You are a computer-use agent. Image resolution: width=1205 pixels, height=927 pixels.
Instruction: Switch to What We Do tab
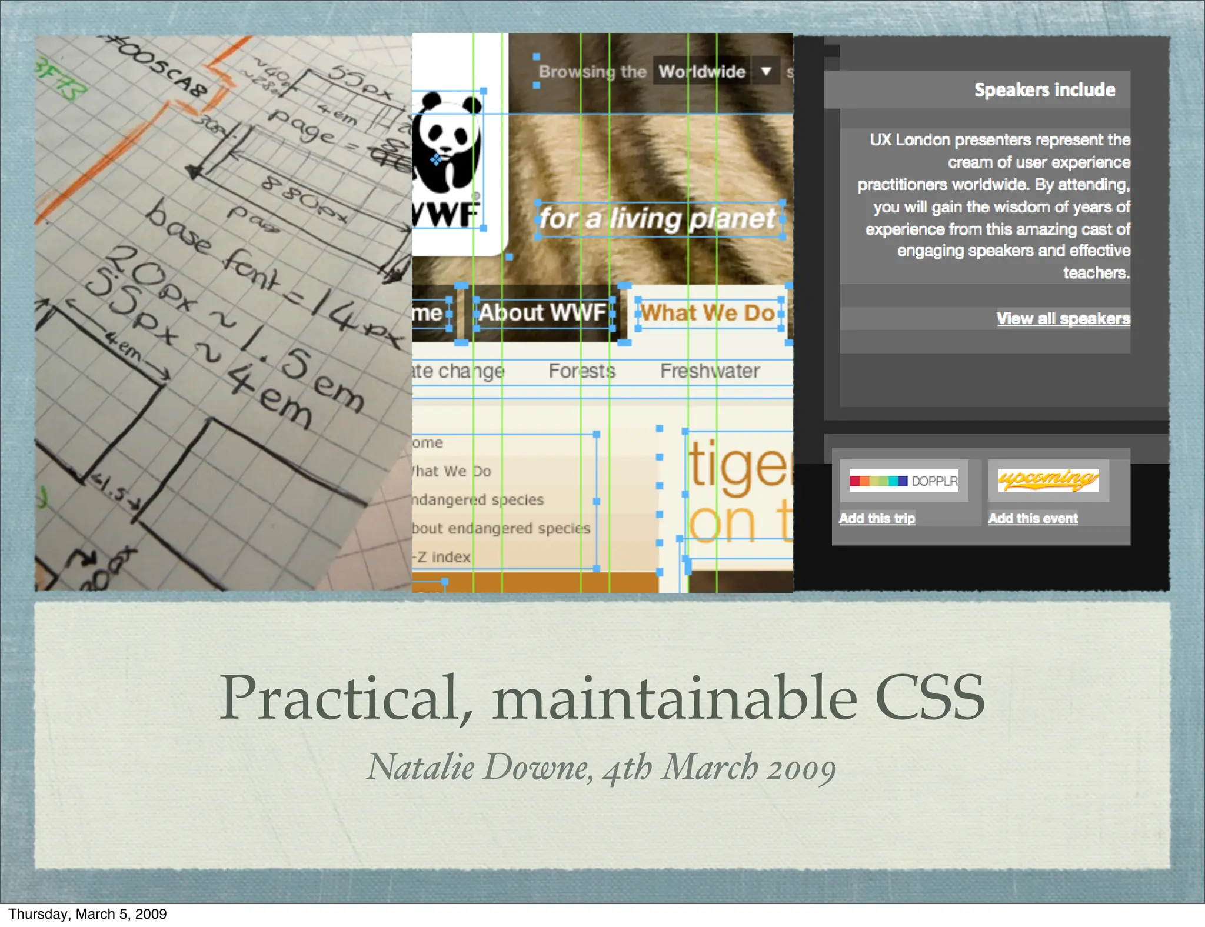pyautogui.click(x=708, y=313)
